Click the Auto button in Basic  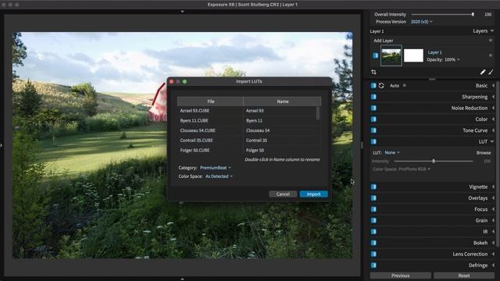(395, 85)
